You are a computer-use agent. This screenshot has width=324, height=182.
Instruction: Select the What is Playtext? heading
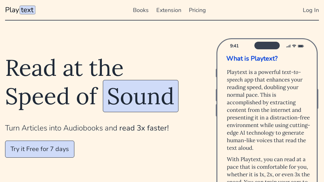[x=252, y=58]
